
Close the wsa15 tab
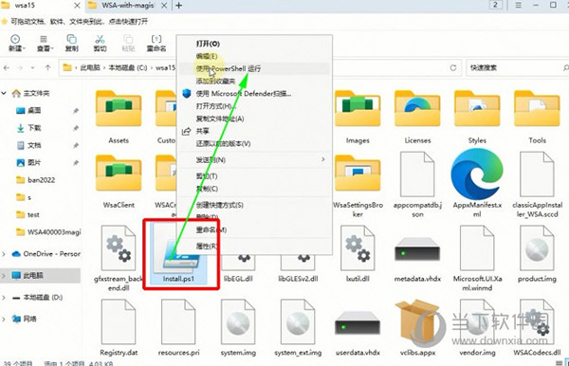pyautogui.click(x=77, y=6)
